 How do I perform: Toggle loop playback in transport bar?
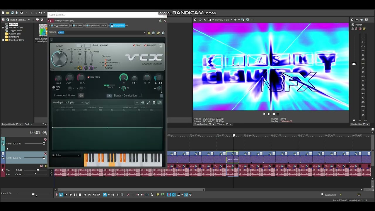click(x=61, y=195)
